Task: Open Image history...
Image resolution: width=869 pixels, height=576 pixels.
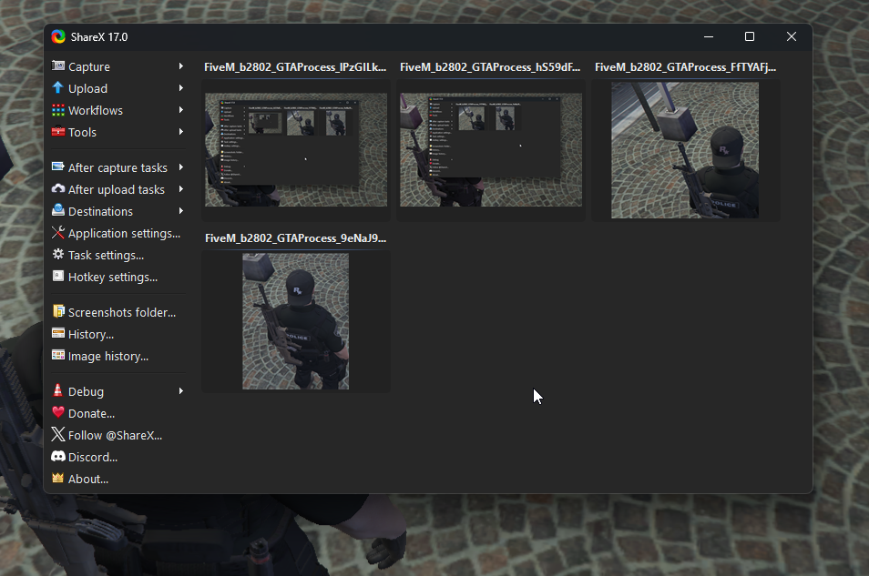Action: click(x=118, y=356)
